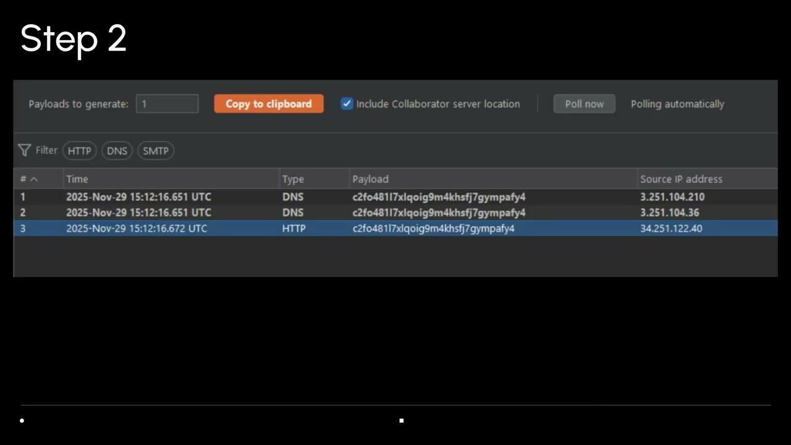Toggle the HTTP filter chip
Image resolution: width=791 pixels, height=445 pixels.
point(79,151)
